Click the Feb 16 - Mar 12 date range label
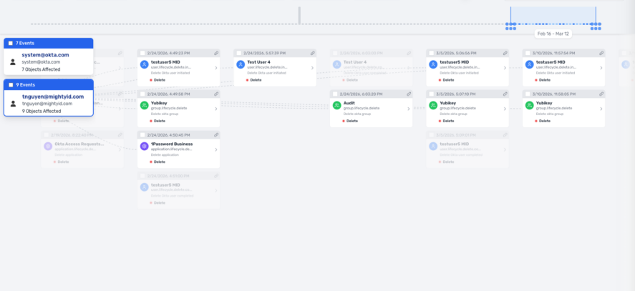The height and width of the screenshot is (291, 635). pyautogui.click(x=553, y=34)
